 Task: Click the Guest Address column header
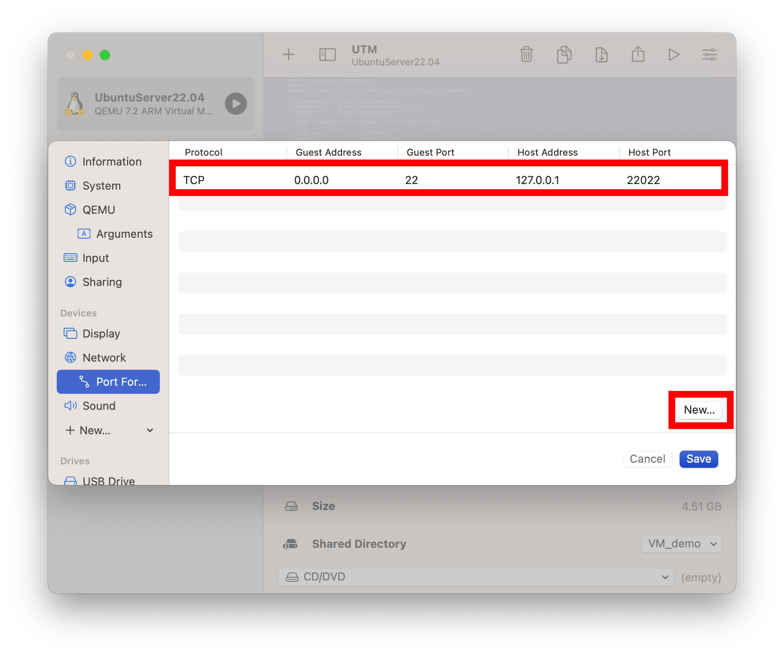tap(328, 152)
